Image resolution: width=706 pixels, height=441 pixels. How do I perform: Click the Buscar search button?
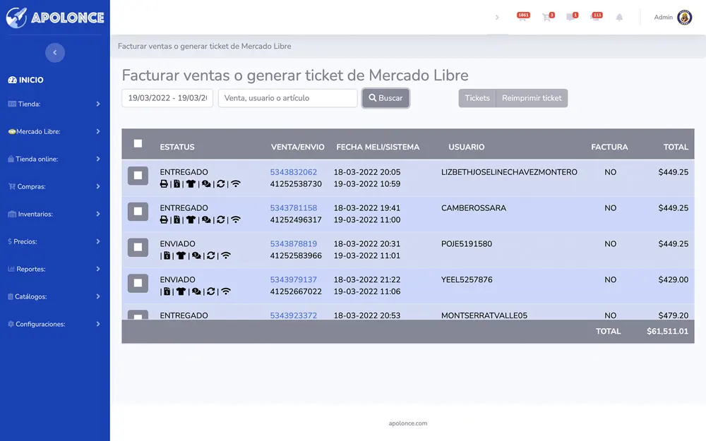pyautogui.click(x=386, y=98)
